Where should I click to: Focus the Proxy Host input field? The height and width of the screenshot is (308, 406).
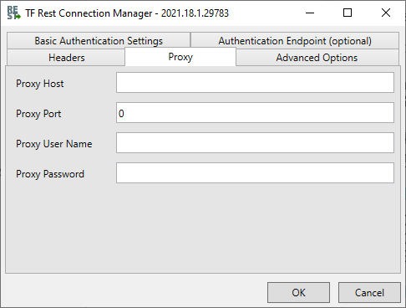click(255, 83)
